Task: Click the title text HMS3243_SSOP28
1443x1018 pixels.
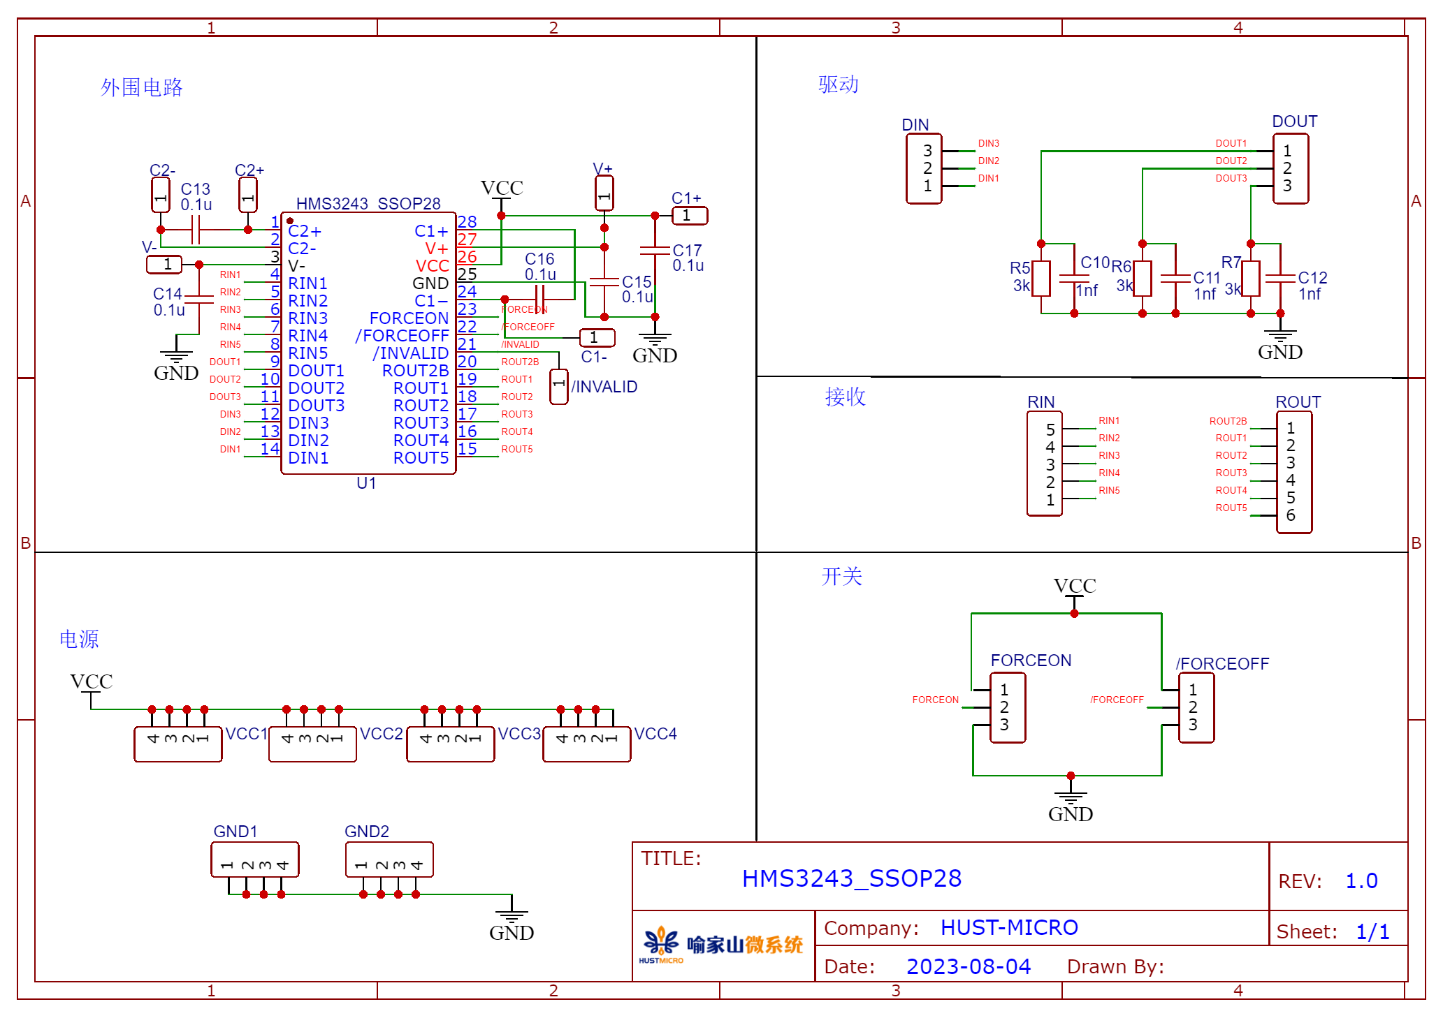Action: click(x=852, y=878)
